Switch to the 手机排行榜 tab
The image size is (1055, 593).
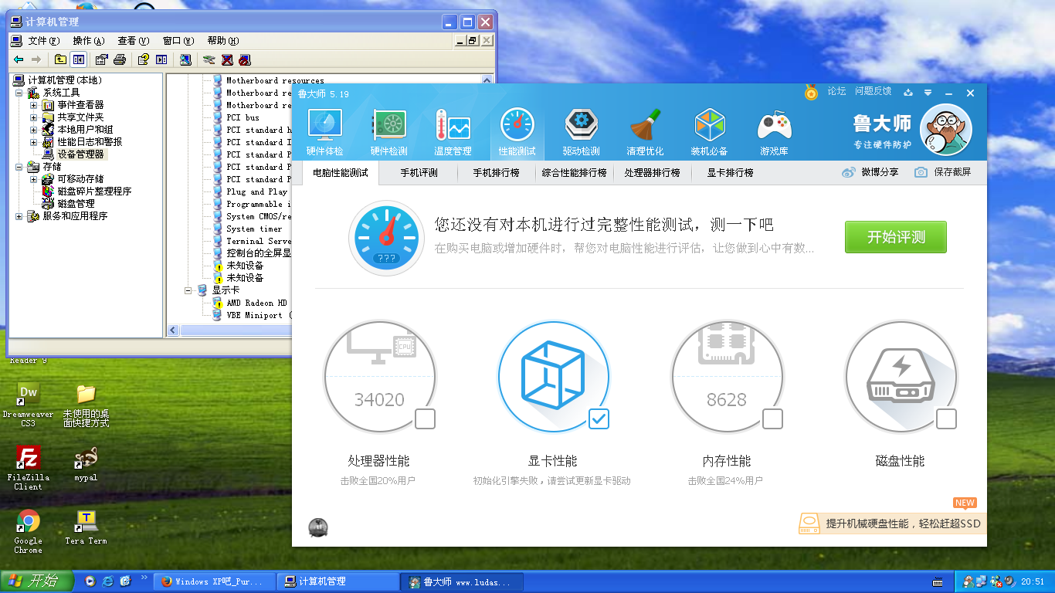496,173
